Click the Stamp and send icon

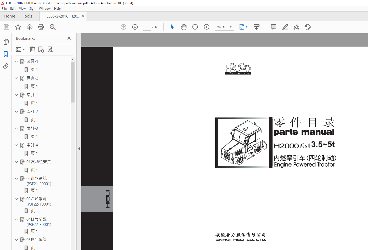[x=308, y=27]
